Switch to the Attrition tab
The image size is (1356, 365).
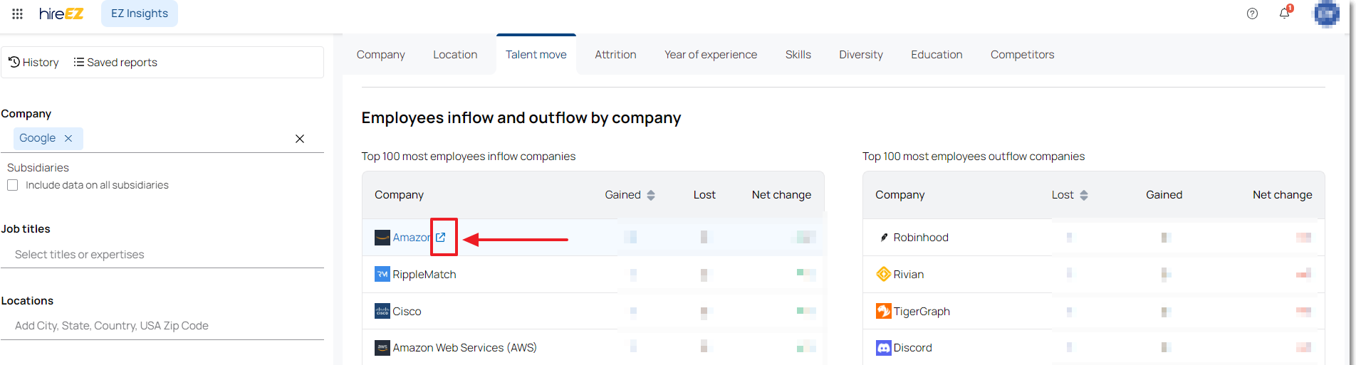click(x=615, y=55)
